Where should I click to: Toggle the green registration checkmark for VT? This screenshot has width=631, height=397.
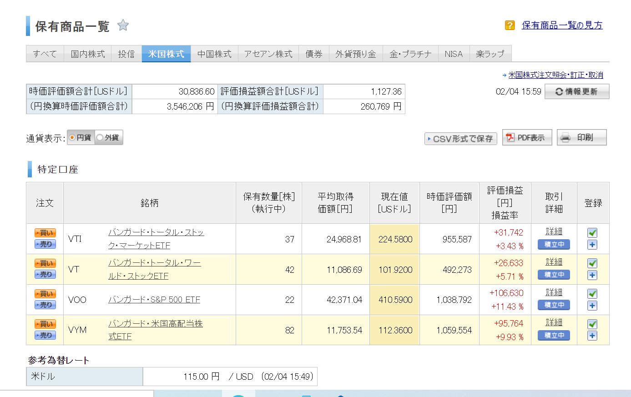592,263
